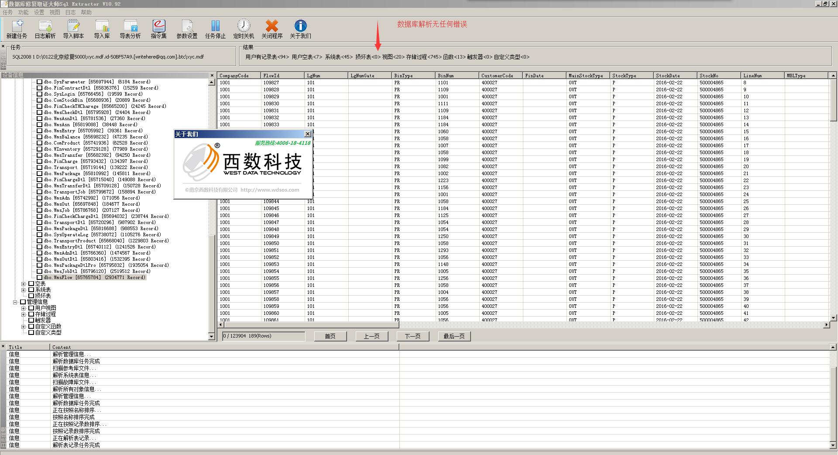Image resolution: width=838 pixels, height=455 pixels.
Task: Open 关于我们 info icon in toolbar
Action: [x=300, y=29]
